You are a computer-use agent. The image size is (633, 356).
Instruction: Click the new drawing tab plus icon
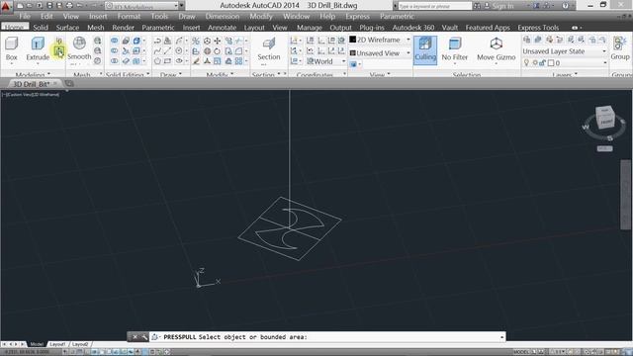(x=69, y=83)
